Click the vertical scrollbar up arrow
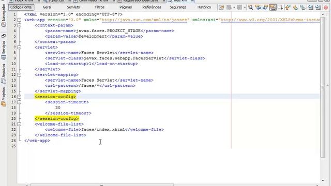This screenshot has width=331, height=186. click(323, 14)
